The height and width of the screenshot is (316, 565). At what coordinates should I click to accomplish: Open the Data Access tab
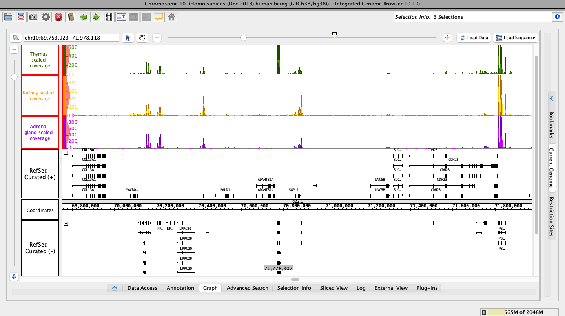142,288
